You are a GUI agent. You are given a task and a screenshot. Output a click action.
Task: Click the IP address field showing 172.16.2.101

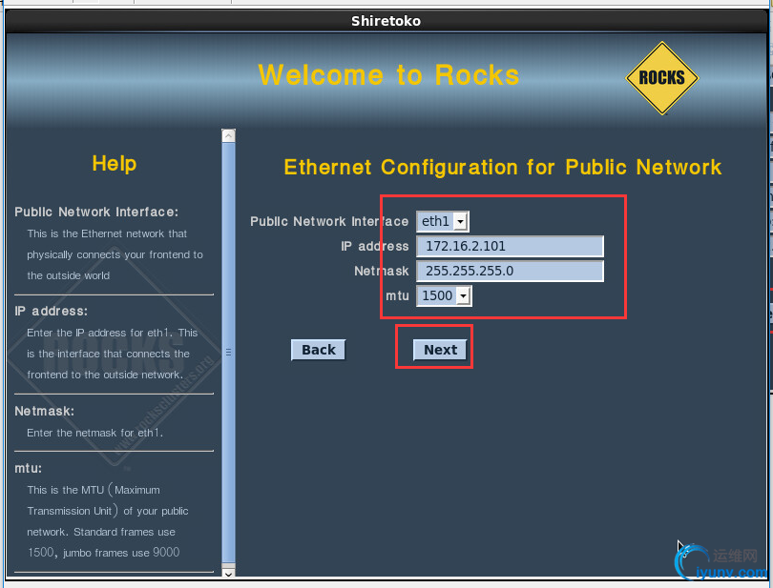tap(510, 246)
